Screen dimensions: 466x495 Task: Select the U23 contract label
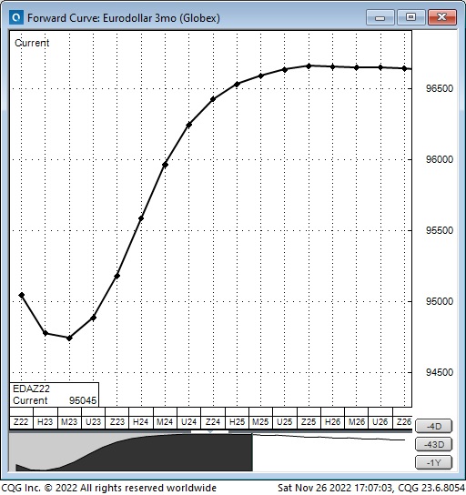click(93, 422)
